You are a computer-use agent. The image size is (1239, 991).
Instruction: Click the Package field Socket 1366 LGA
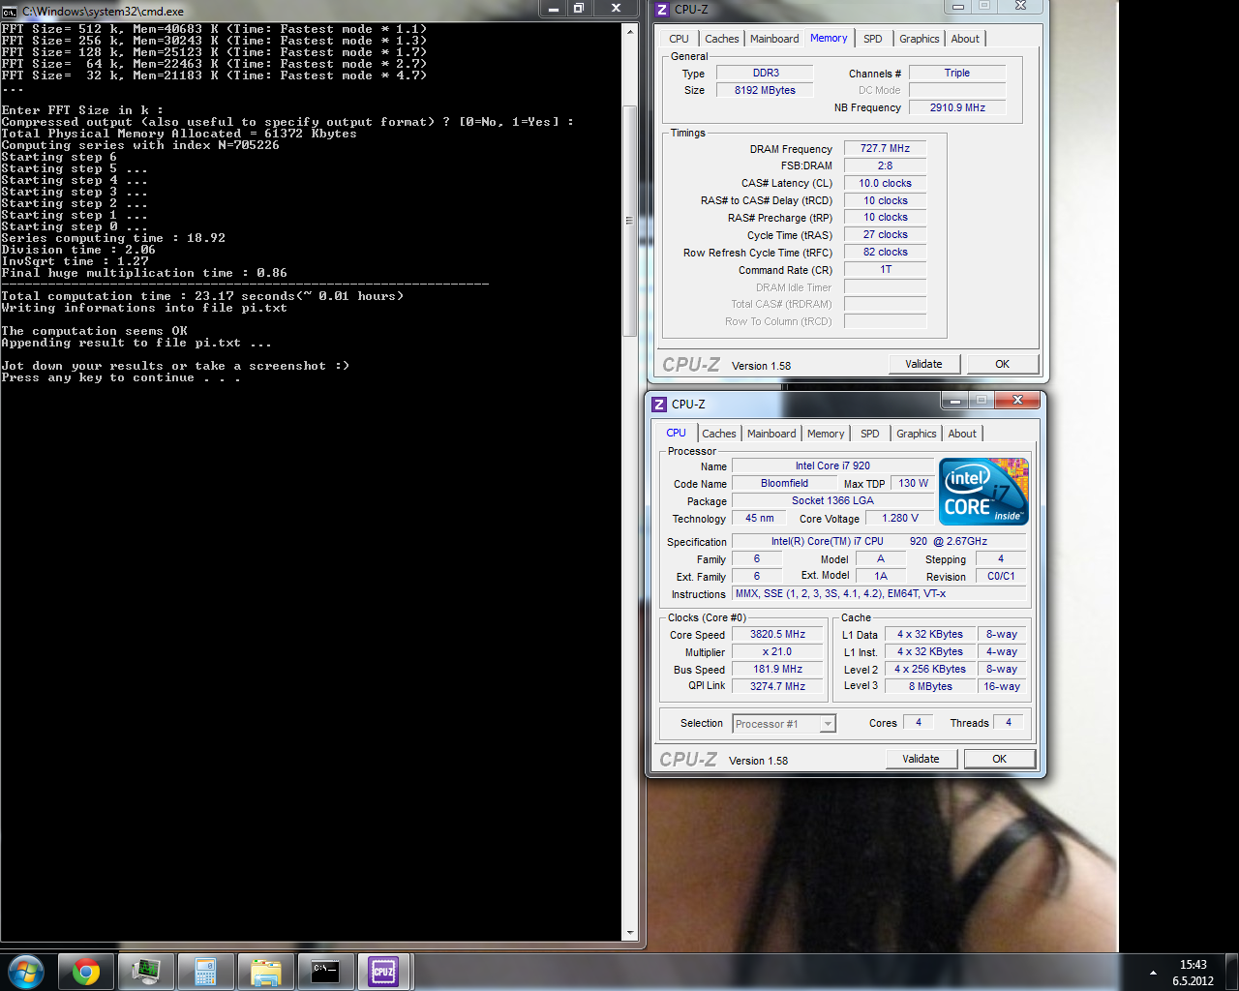(x=832, y=500)
